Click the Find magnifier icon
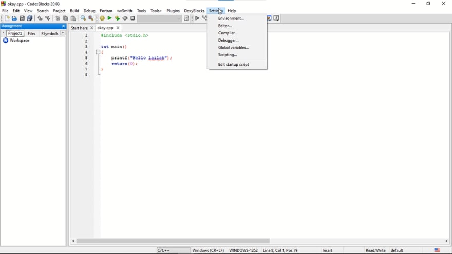452x254 pixels. [x=83, y=18]
